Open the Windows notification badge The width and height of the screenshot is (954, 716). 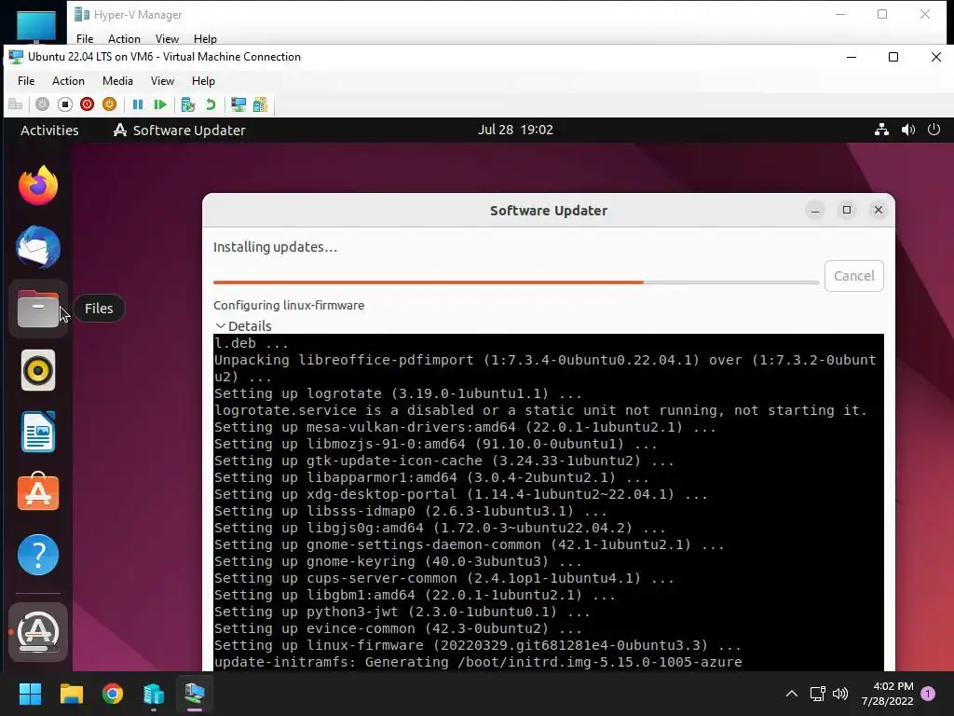(929, 694)
